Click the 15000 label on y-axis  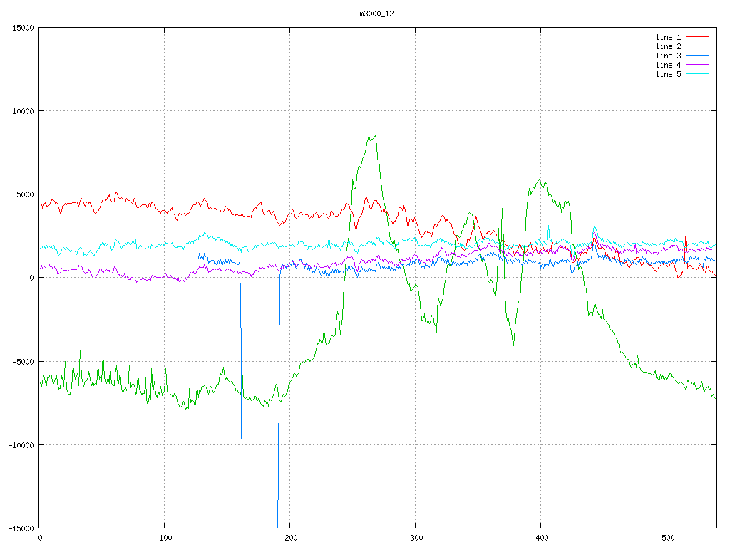coord(23,28)
